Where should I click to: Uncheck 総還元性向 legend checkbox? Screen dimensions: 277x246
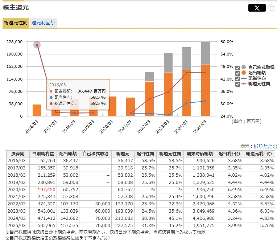237,84
